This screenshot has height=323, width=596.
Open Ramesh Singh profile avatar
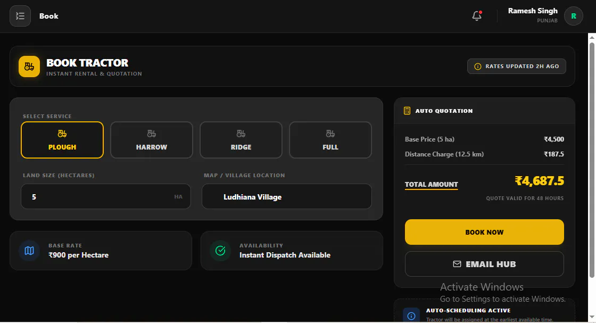pyautogui.click(x=573, y=16)
